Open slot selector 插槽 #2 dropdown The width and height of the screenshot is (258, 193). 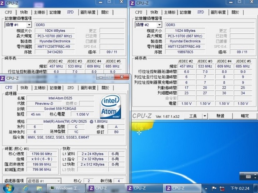pyautogui.click(x=159, y=25)
